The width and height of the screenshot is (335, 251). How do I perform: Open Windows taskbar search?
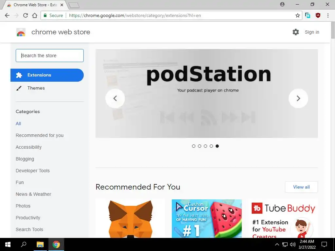(x=24, y=244)
